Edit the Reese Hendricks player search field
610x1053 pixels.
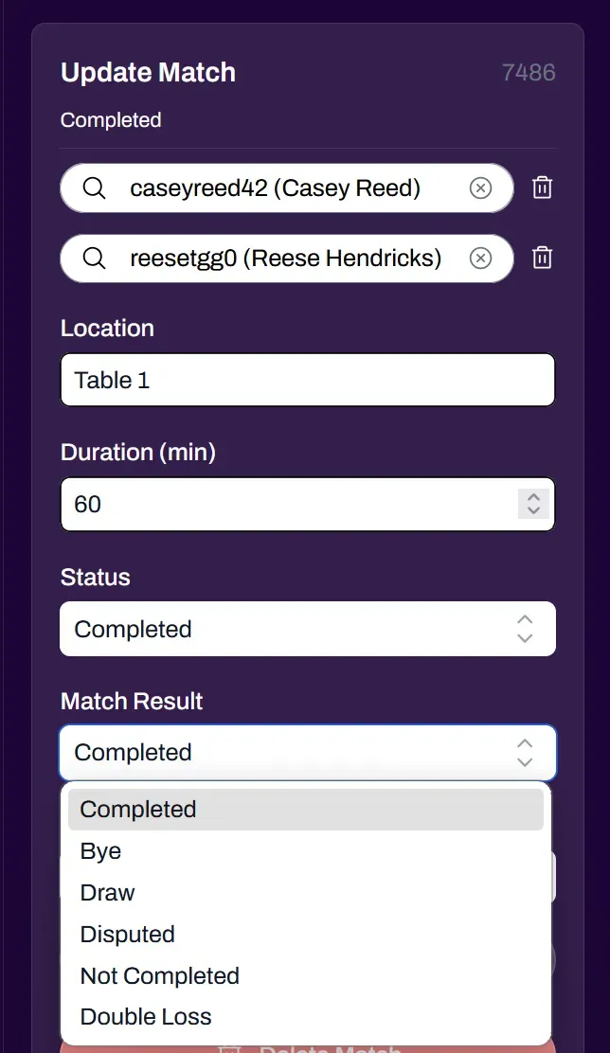coord(284,259)
